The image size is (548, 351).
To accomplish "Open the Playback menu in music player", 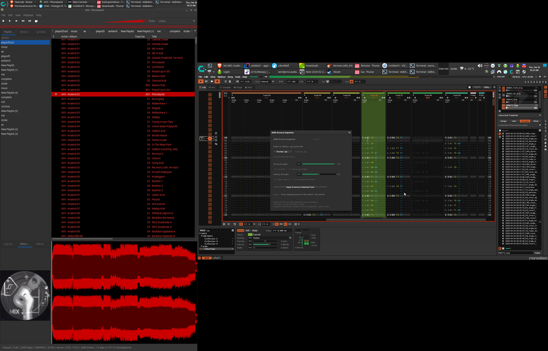I will (28, 15).
